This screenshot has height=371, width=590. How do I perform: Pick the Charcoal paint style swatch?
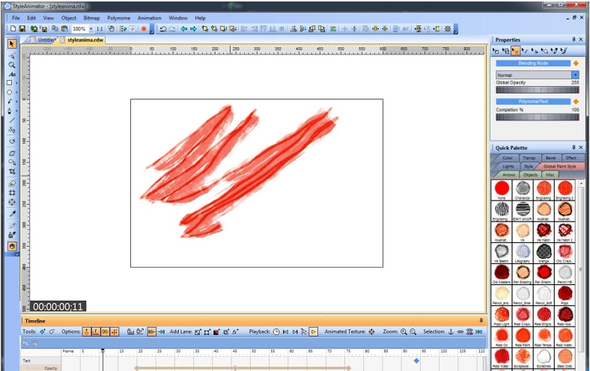pos(523,190)
